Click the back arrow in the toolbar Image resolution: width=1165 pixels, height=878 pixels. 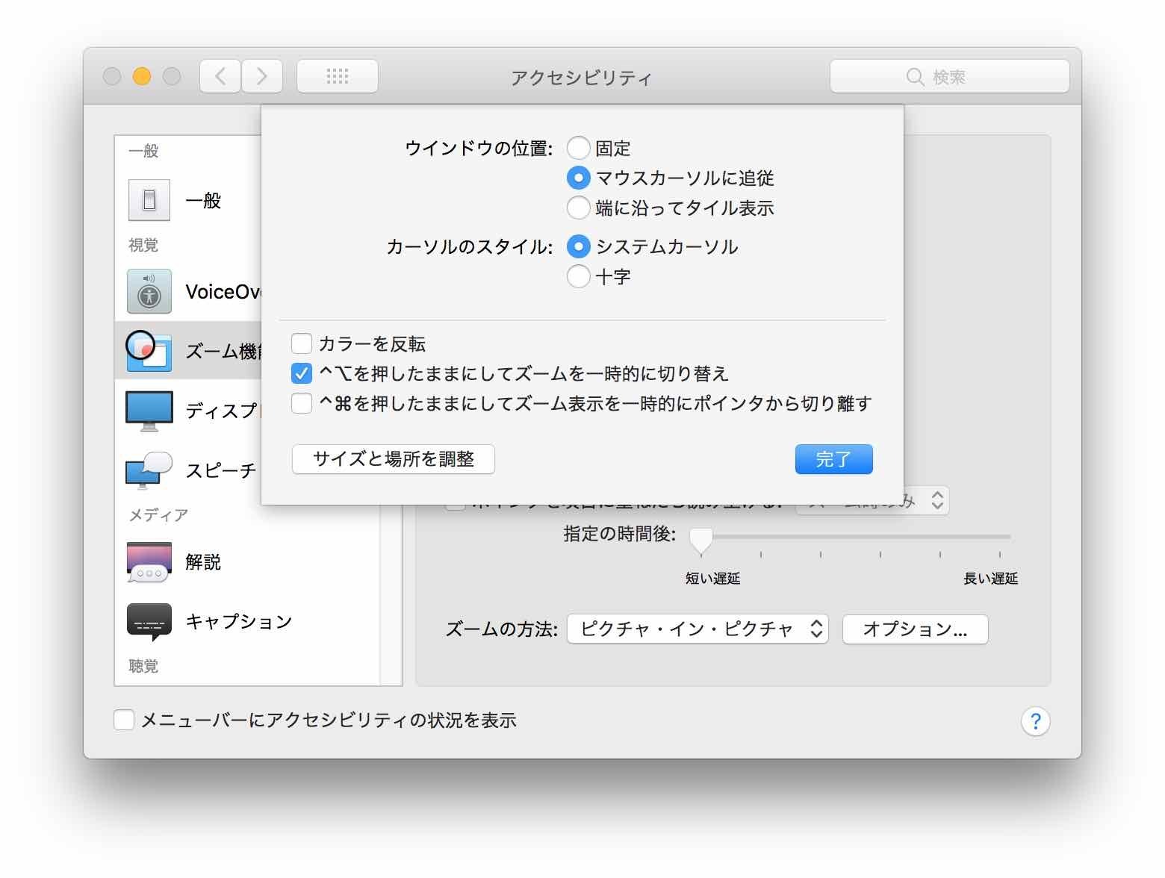(220, 76)
